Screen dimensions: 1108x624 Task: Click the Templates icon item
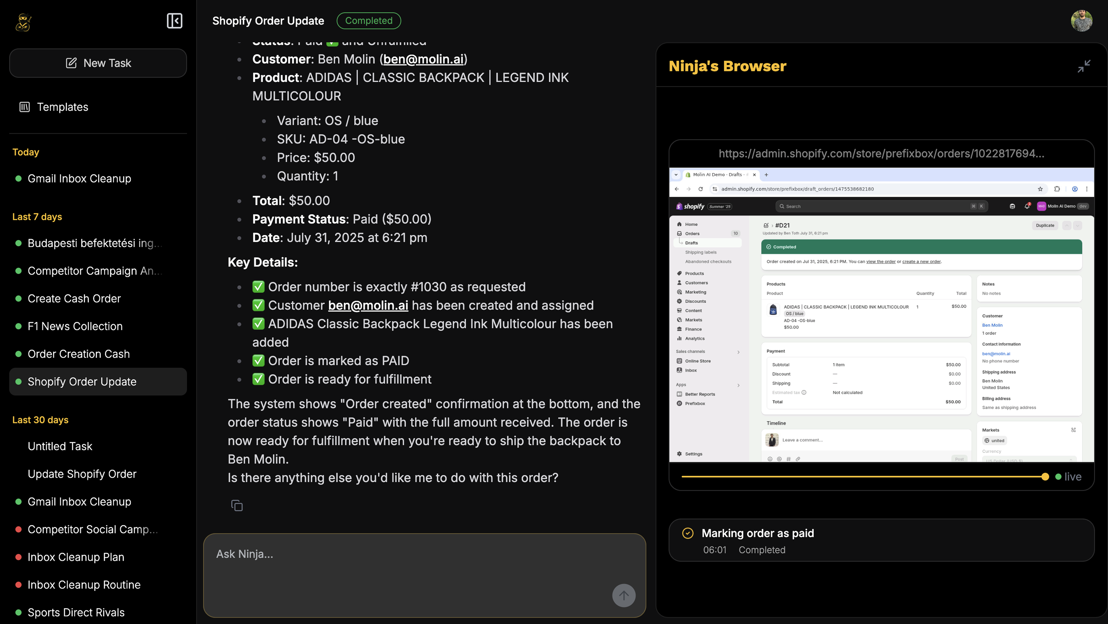tap(54, 107)
